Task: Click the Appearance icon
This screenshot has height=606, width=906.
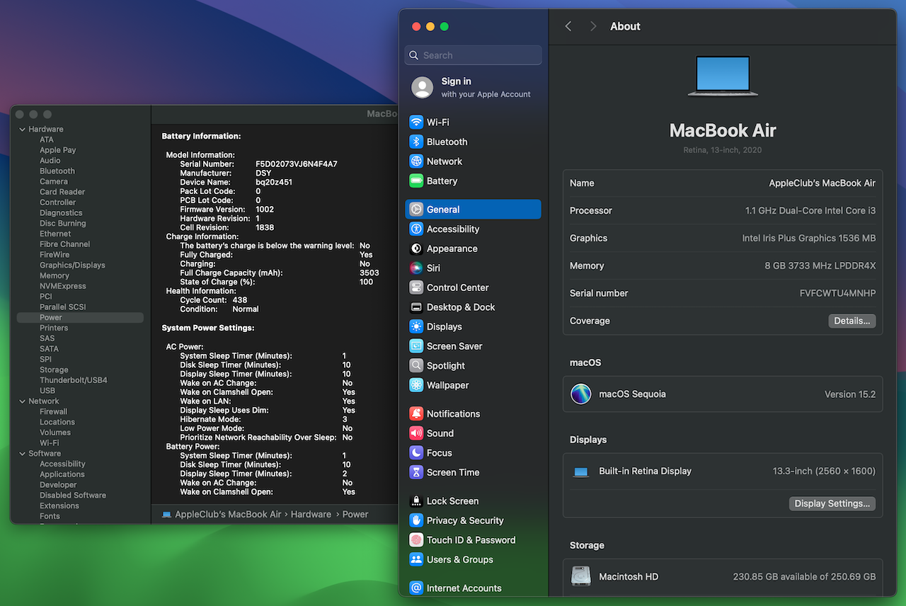Action: pyautogui.click(x=416, y=248)
